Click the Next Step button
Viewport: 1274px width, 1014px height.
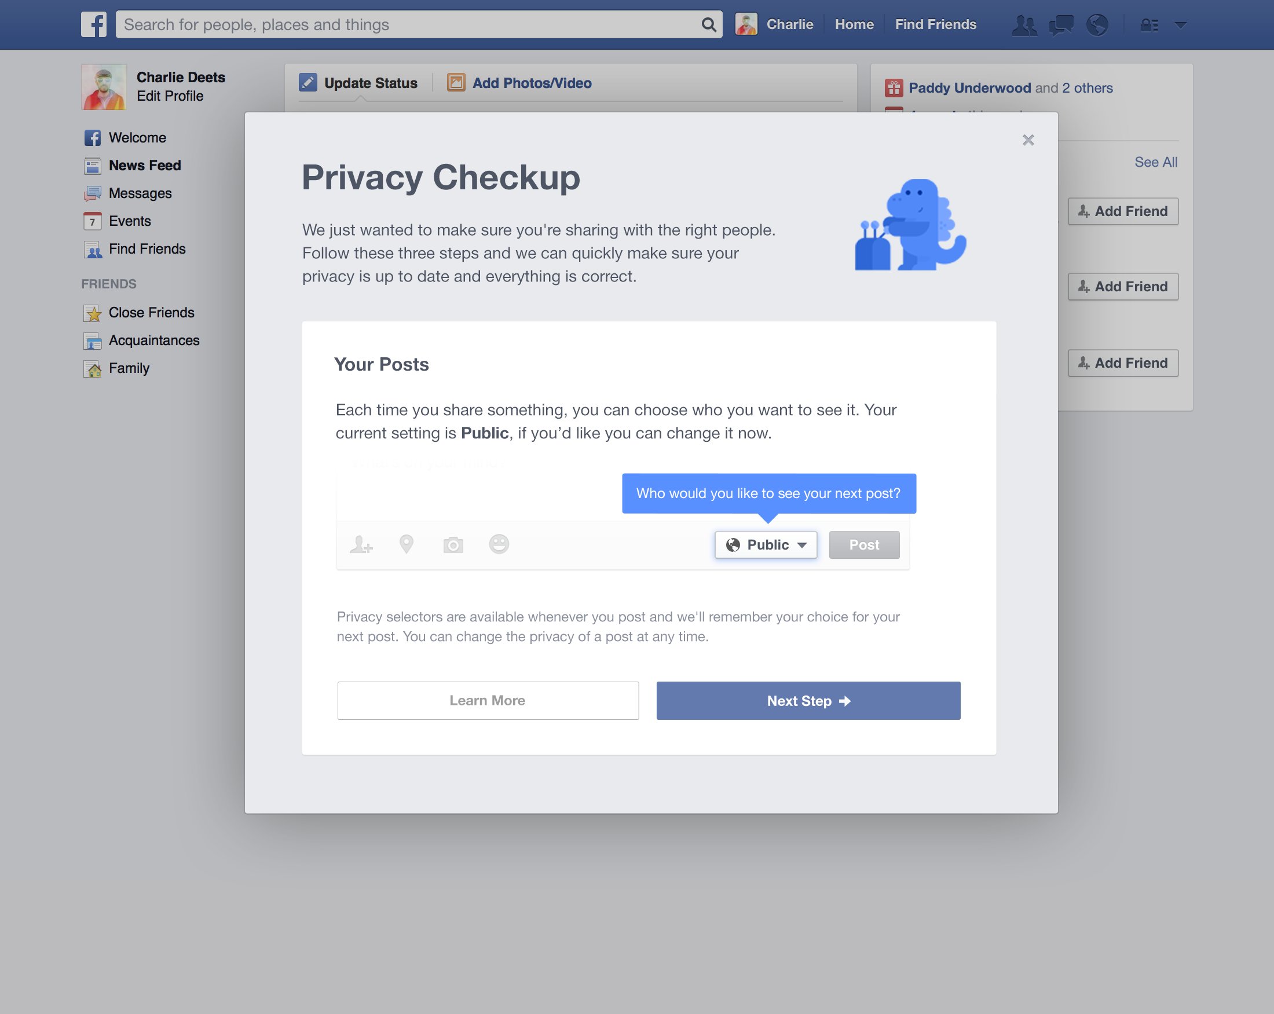808,701
